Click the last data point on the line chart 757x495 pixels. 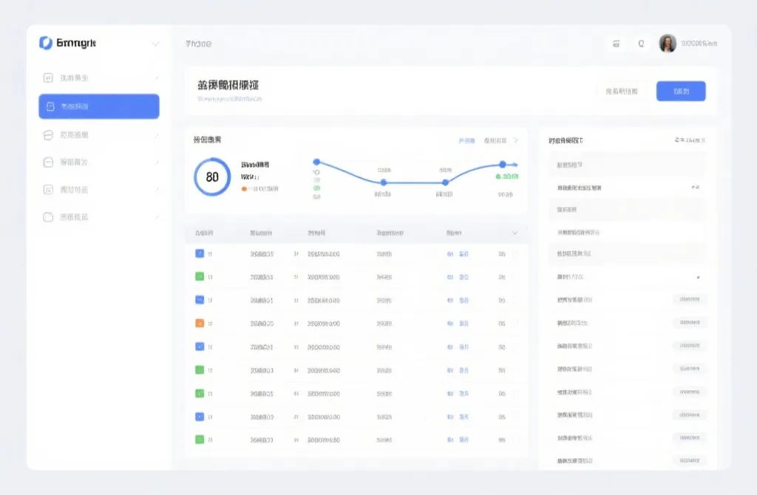503,164
